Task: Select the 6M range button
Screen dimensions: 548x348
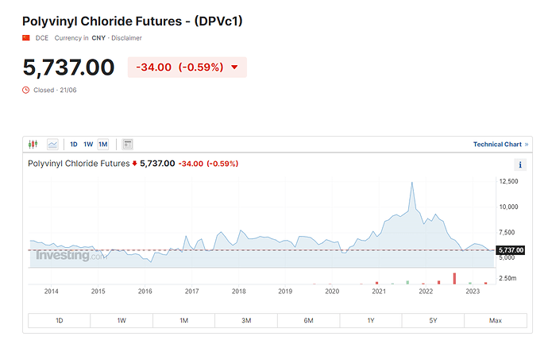Action: click(308, 320)
